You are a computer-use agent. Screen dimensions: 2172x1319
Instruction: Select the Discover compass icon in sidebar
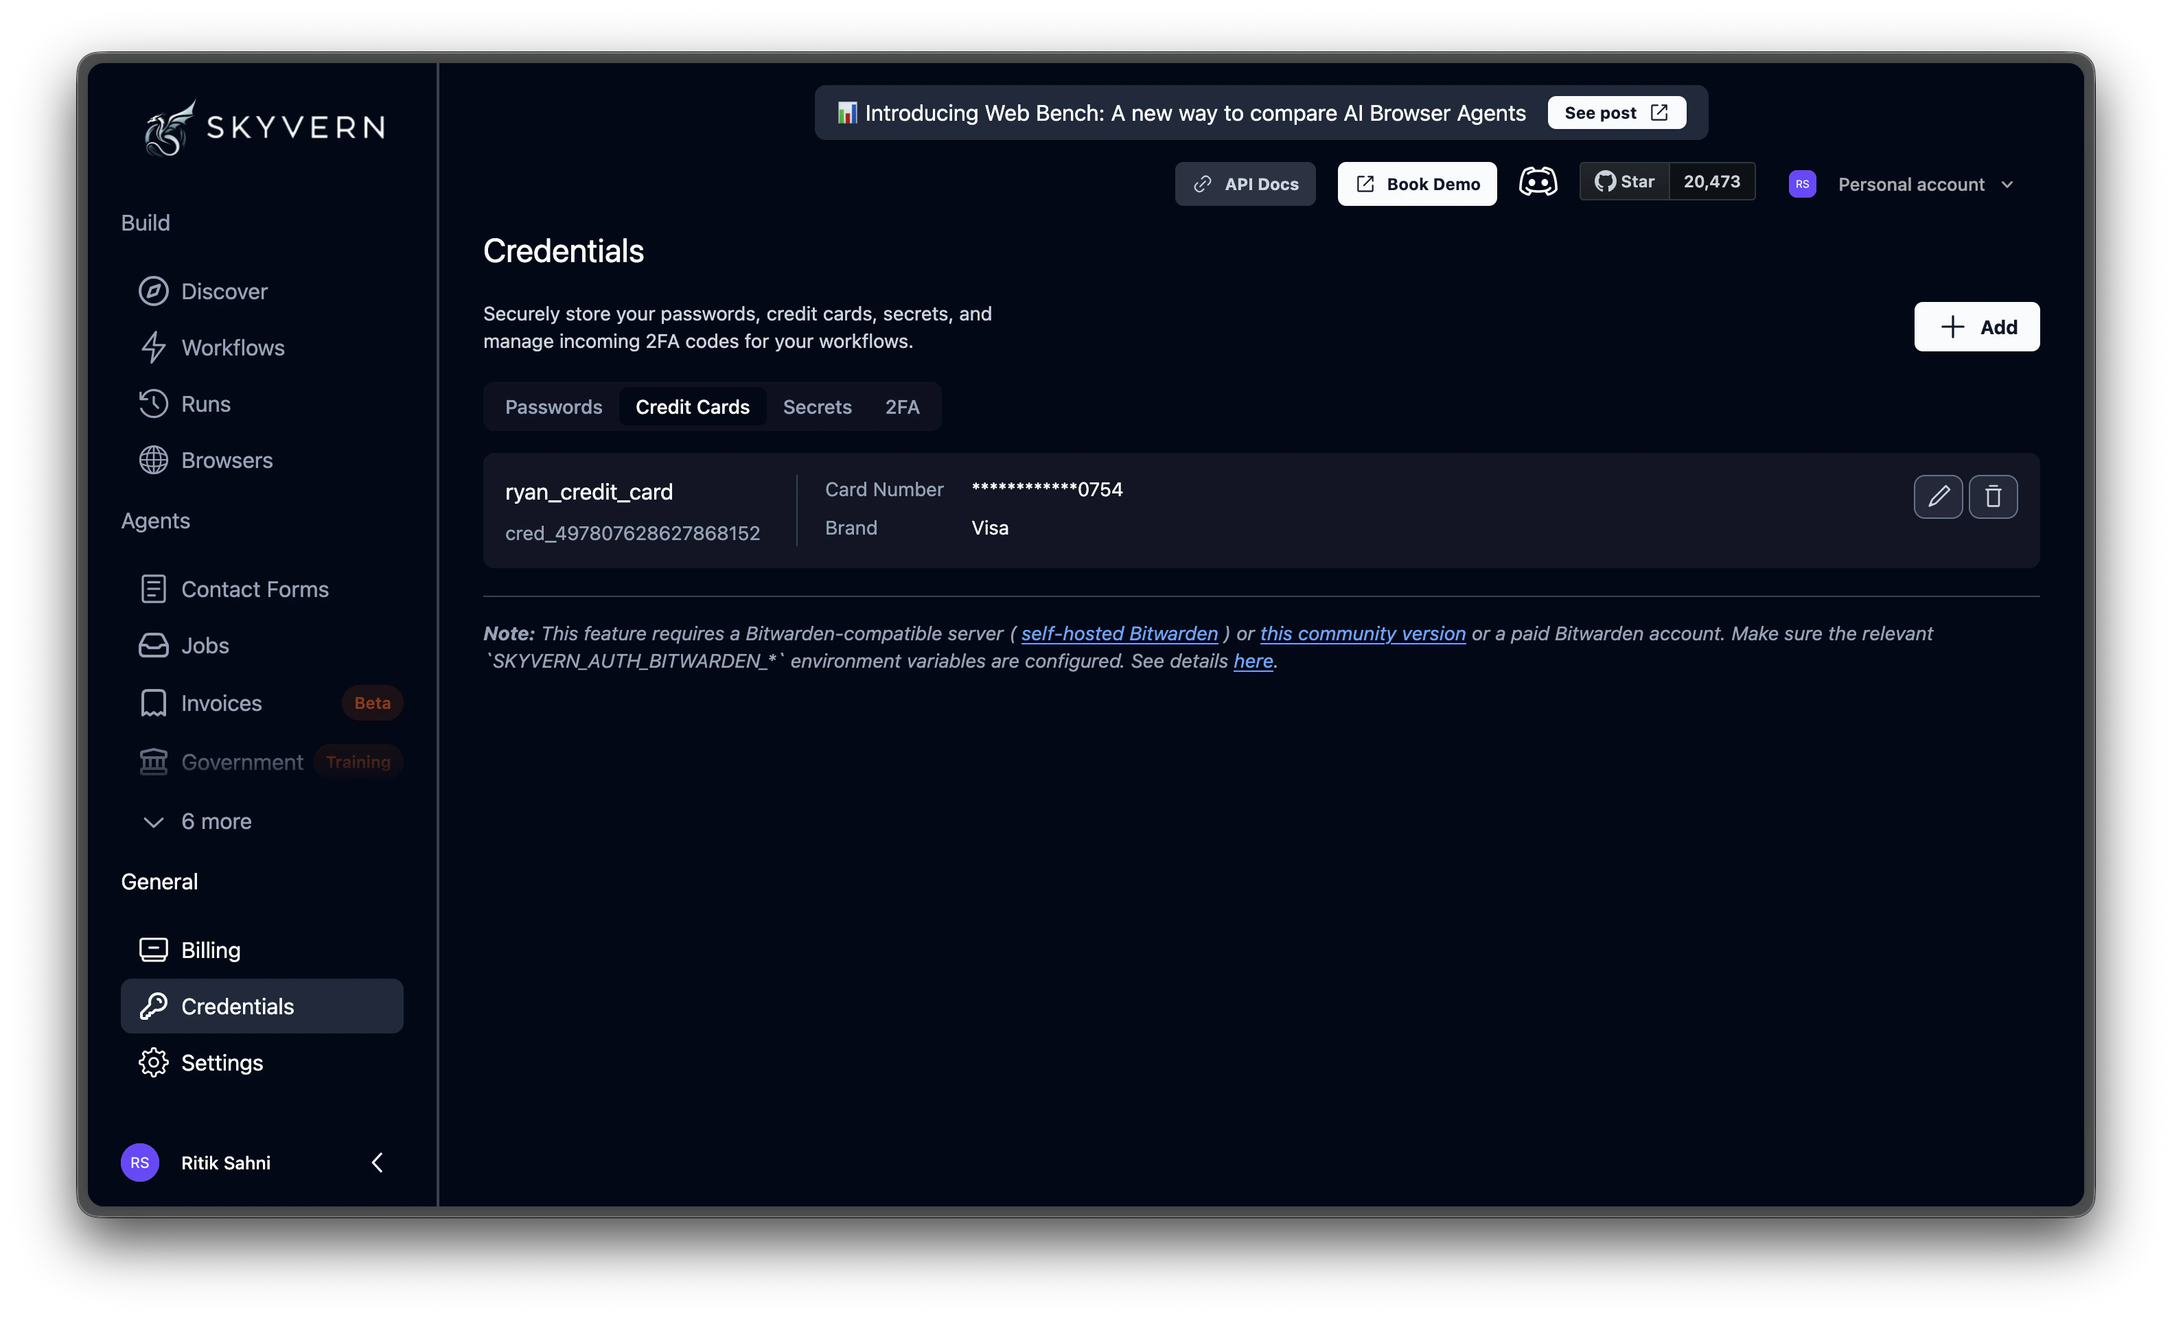click(x=154, y=291)
